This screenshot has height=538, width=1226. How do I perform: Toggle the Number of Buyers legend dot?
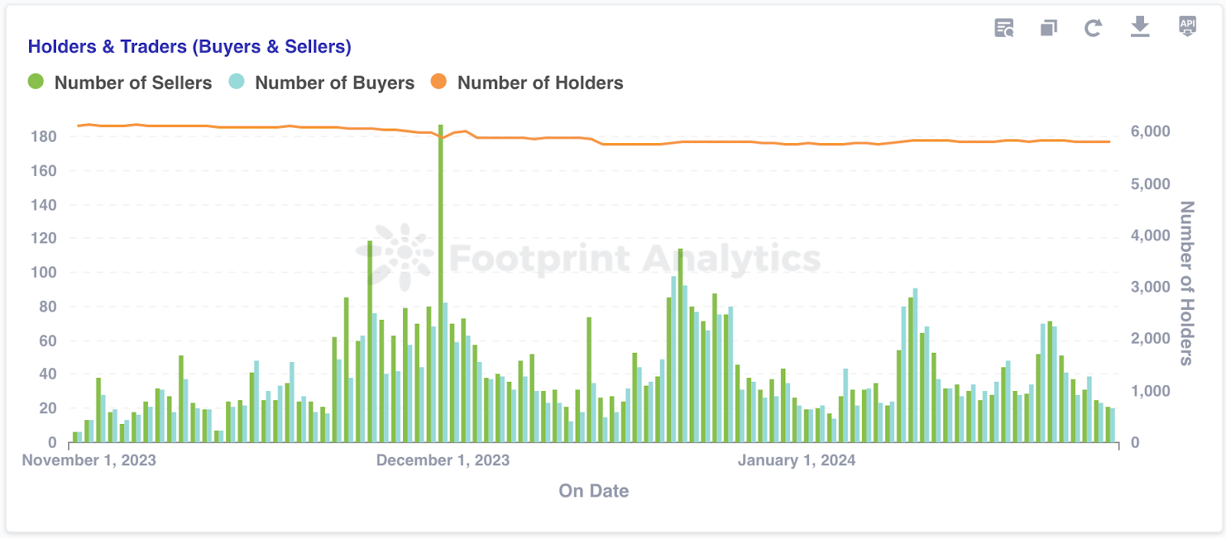(237, 82)
